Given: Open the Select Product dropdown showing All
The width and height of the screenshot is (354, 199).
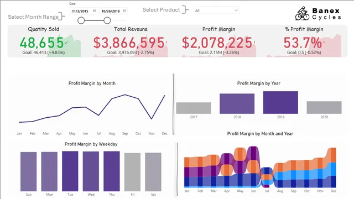Looking at the screenshot, I should (x=216, y=11).
